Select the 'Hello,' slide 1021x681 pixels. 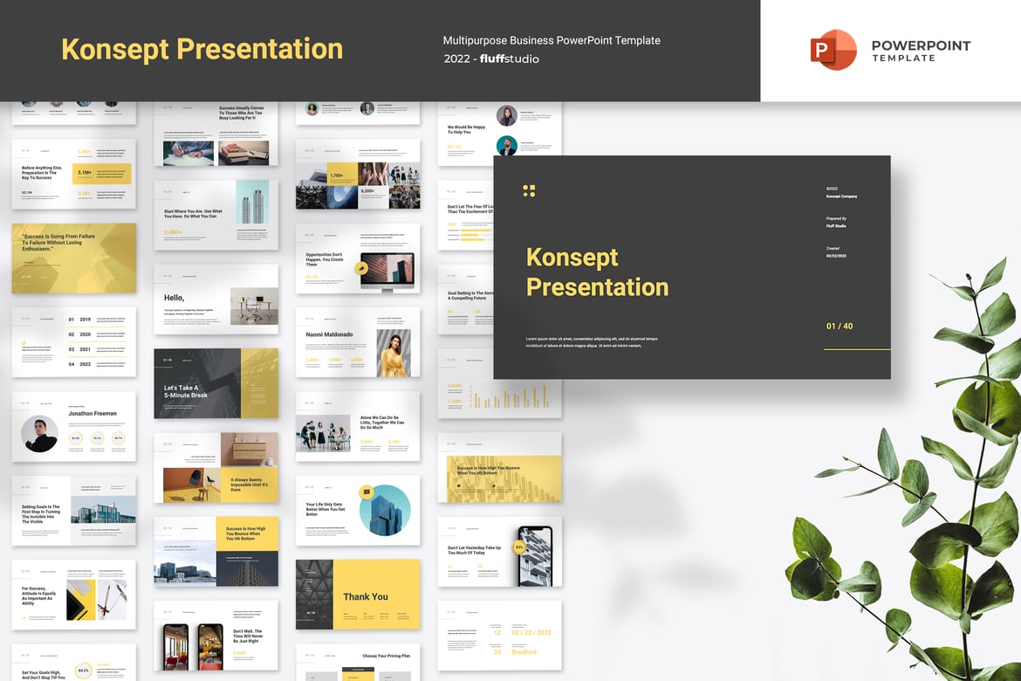[216, 299]
